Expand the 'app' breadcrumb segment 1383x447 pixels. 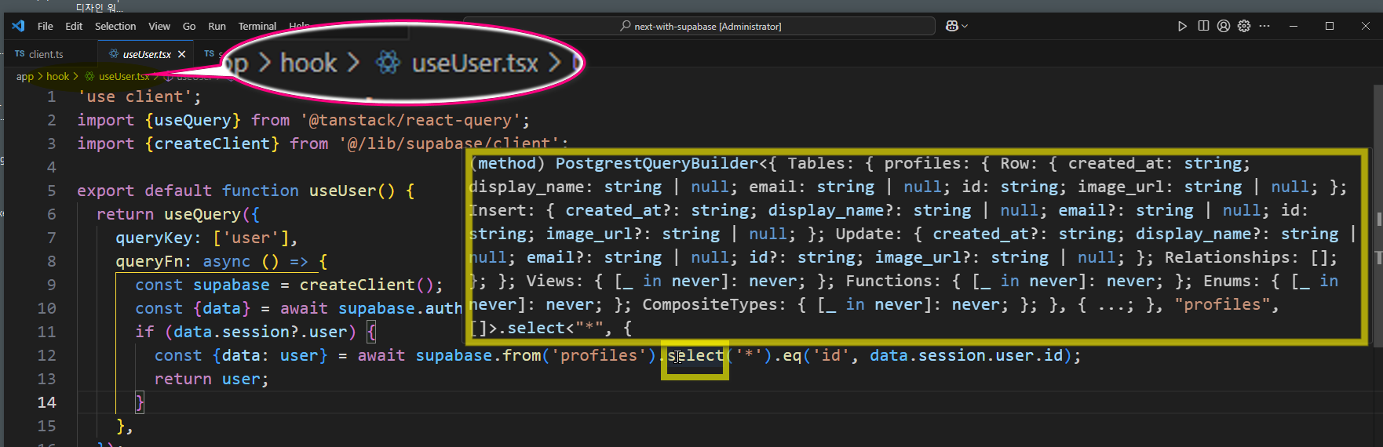point(24,76)
